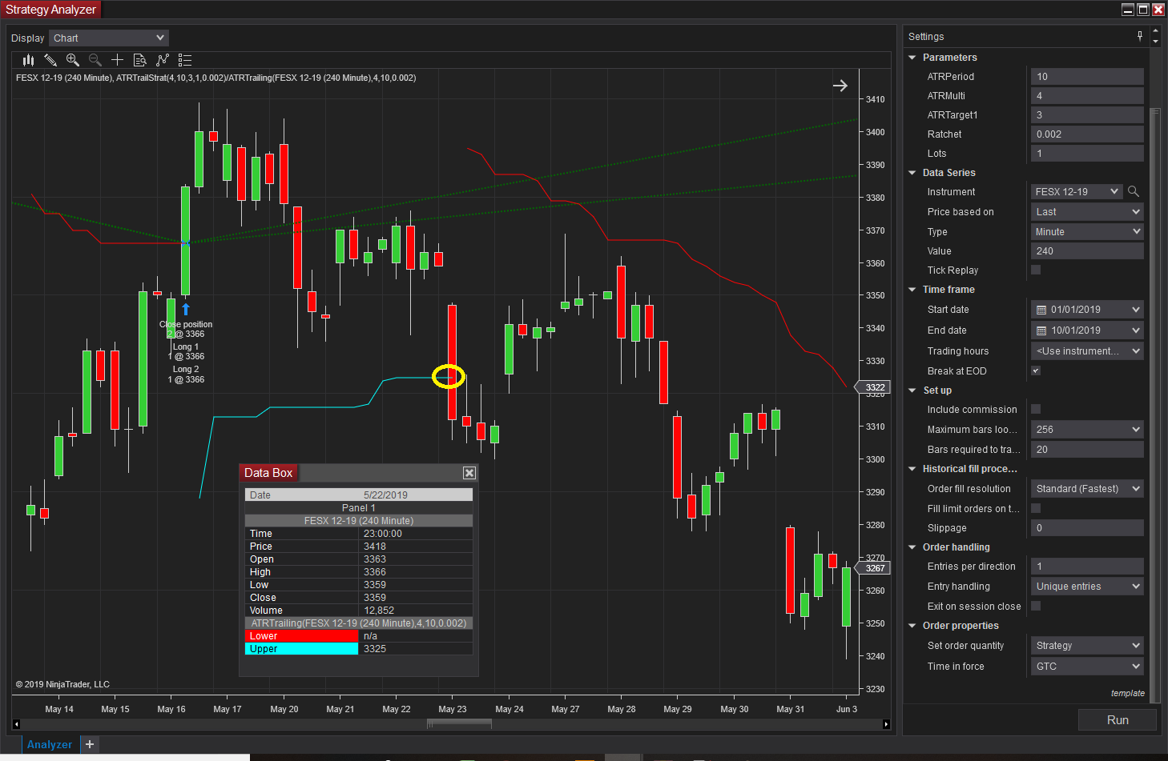Open the strategies list icon
The height and width of the screenshot is (761, 1168).
185,60
